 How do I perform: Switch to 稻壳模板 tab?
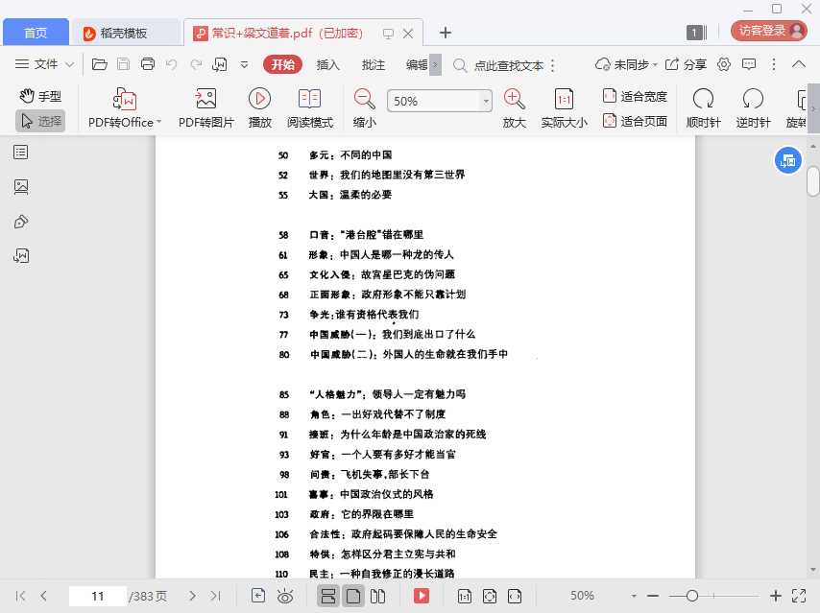click(126, 33)
